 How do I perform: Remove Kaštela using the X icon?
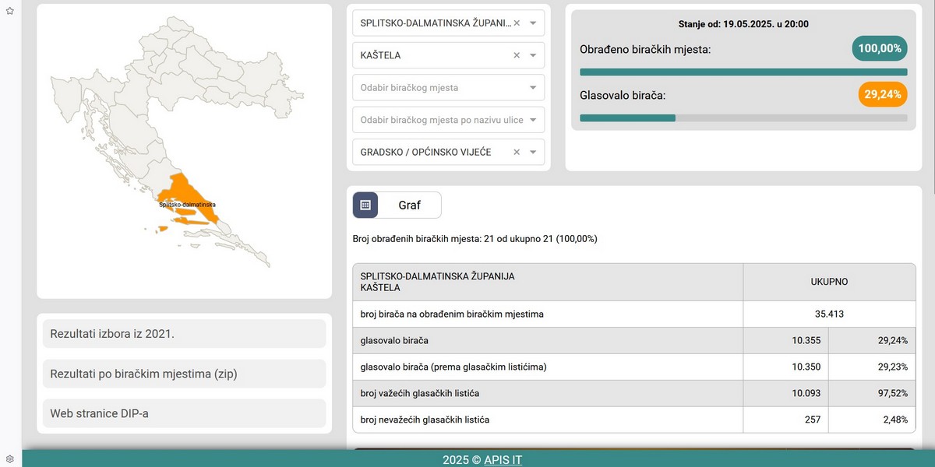click(x=516, y=54)
